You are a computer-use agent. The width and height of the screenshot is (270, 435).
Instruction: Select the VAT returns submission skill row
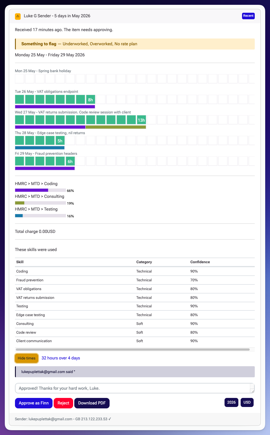(x=135, y=298)
